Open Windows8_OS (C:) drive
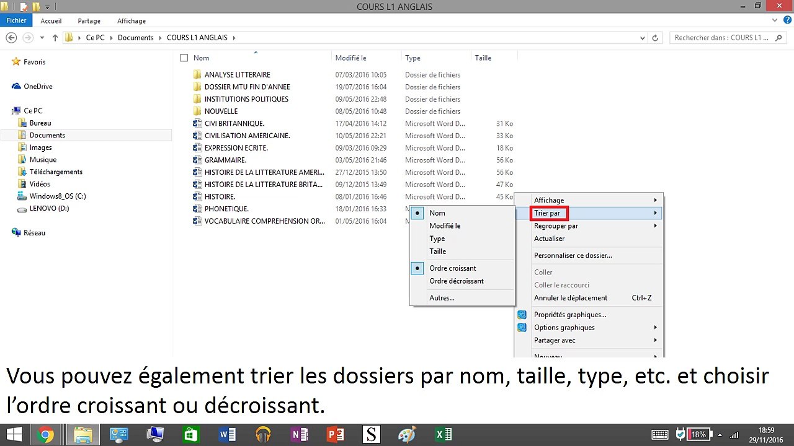The width and height of the screenshot is (794, 446). [x=58, y=196]
